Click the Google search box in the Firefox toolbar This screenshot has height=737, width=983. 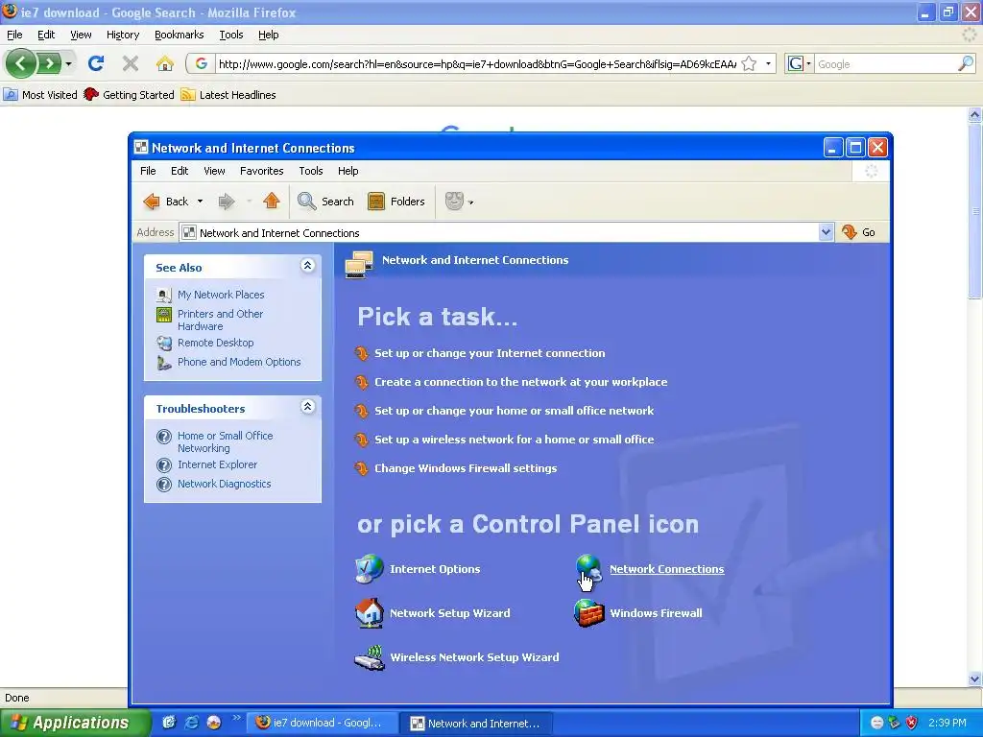pos(886,63)
